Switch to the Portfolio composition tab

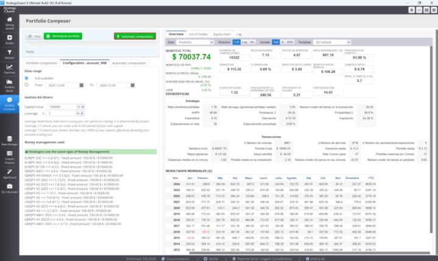[x=42, y=63]
